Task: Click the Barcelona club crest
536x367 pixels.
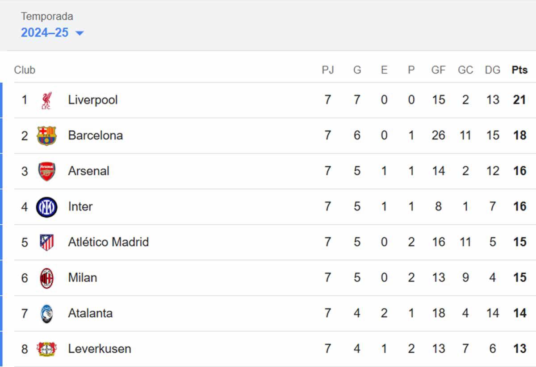Action: tap(46, 135)
